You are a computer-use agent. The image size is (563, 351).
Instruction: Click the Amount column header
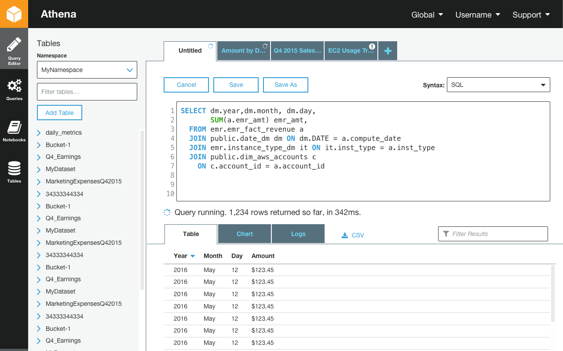point(263,256)
